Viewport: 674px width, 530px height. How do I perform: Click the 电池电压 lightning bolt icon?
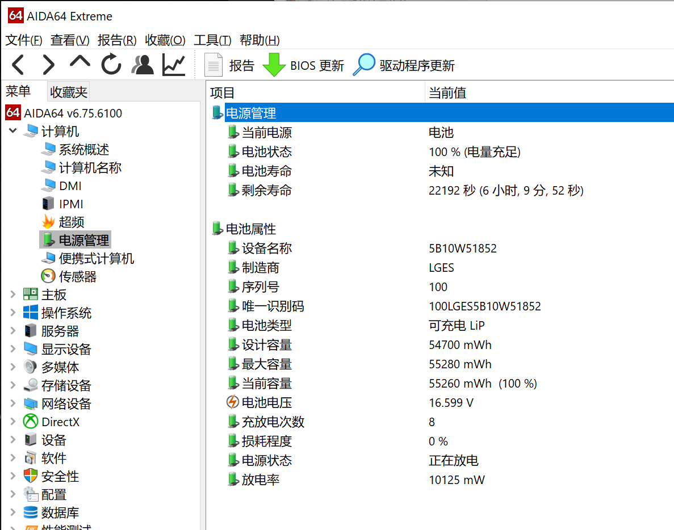pyautogui.click(x=233, y=402)
